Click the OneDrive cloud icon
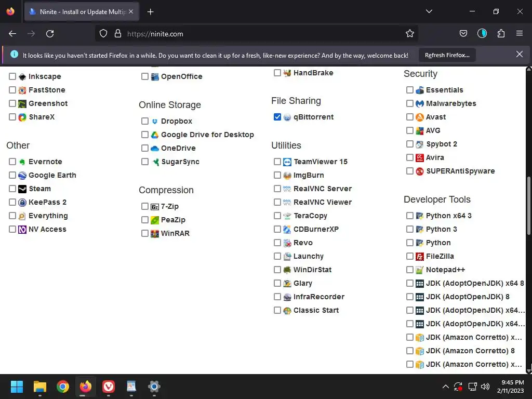 [x=155, y=148]
